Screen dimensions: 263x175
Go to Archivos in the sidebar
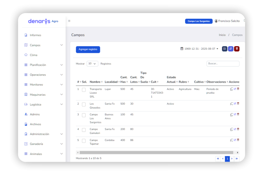(35, 124)
